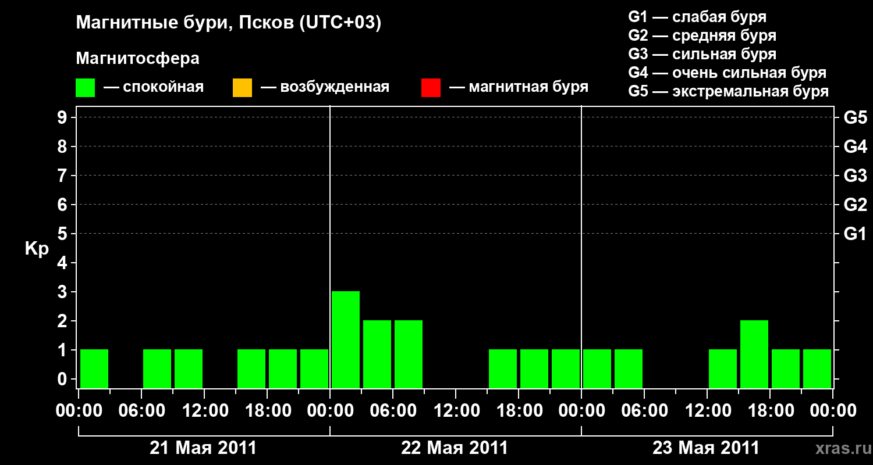Click the G3 label on right axis
This screenshot has width=873, height=465.
pos(855,176)
